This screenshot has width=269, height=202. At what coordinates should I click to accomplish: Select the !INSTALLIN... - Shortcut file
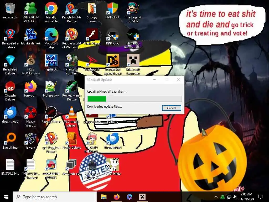pyautogui.click(x=30, y=169)
